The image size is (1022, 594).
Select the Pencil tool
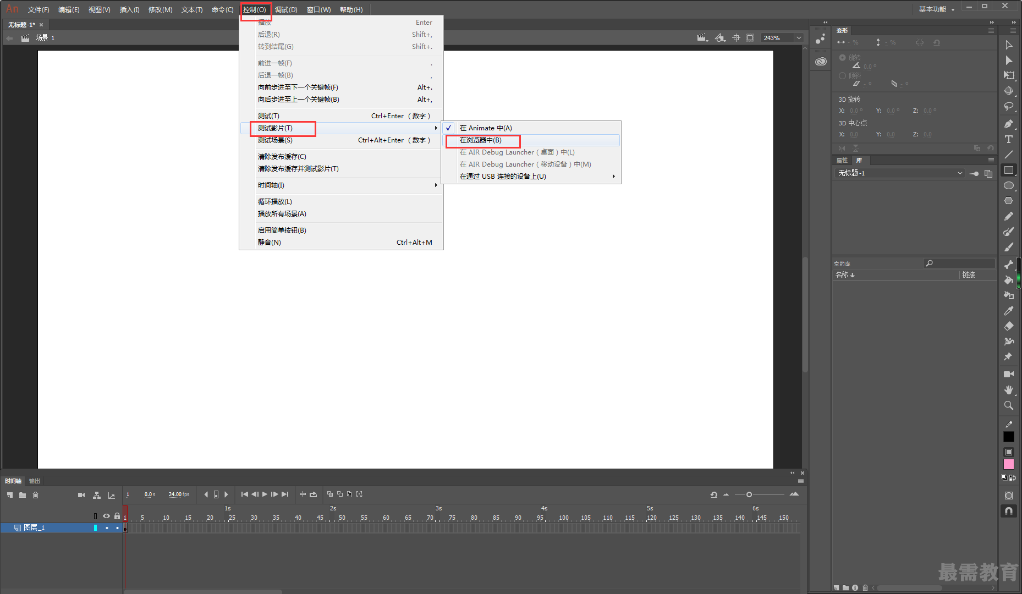pos(1009,216)
